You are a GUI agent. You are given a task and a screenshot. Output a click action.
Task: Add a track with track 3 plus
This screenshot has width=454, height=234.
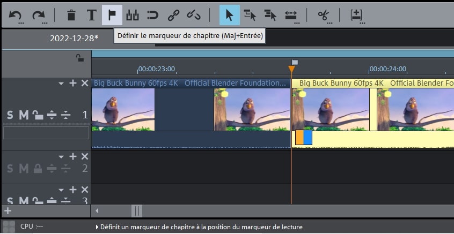click(72, 190)
